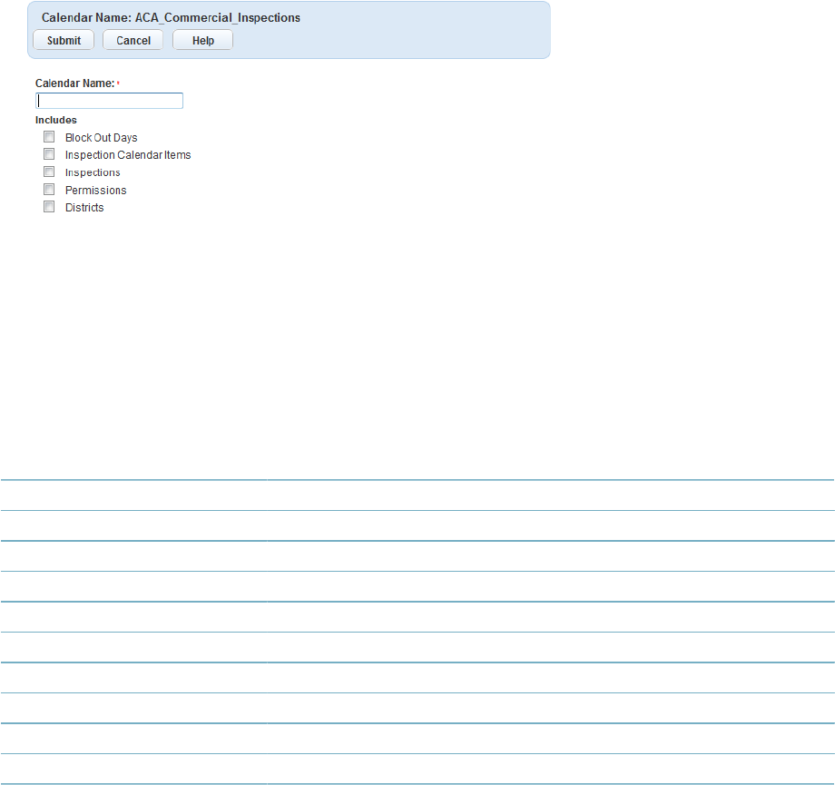835x785 pixels.
Task: Click the "Block Out Days" label text
Action: (101, 137)
